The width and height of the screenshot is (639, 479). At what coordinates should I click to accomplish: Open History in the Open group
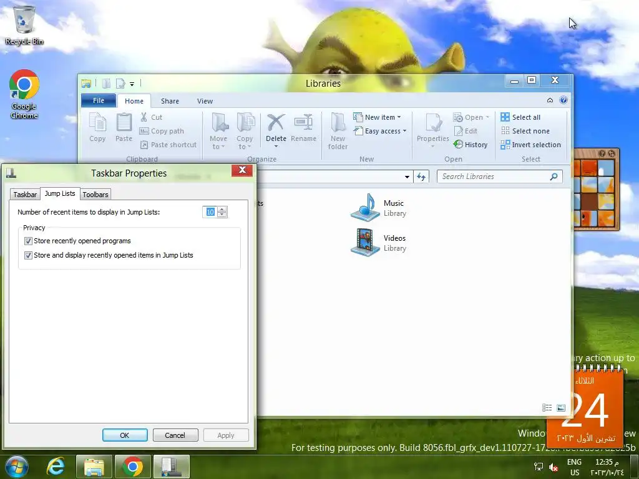tap(471, 145)
